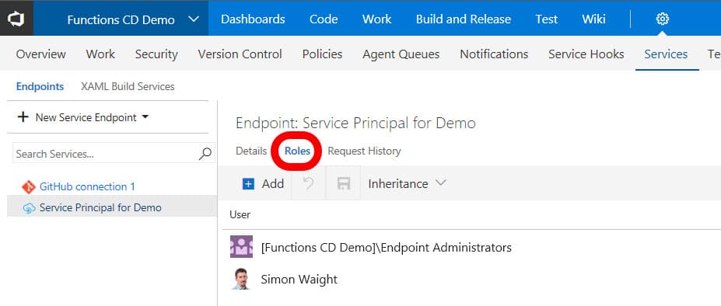Click the Service Principal cloud icon
This screenshot has width=721, height=306.
click(x=29, y=208)
